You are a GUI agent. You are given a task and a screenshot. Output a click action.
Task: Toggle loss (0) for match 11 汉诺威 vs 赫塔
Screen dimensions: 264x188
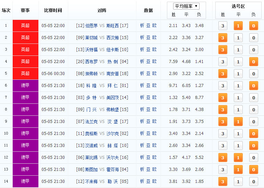pos(254,146)
